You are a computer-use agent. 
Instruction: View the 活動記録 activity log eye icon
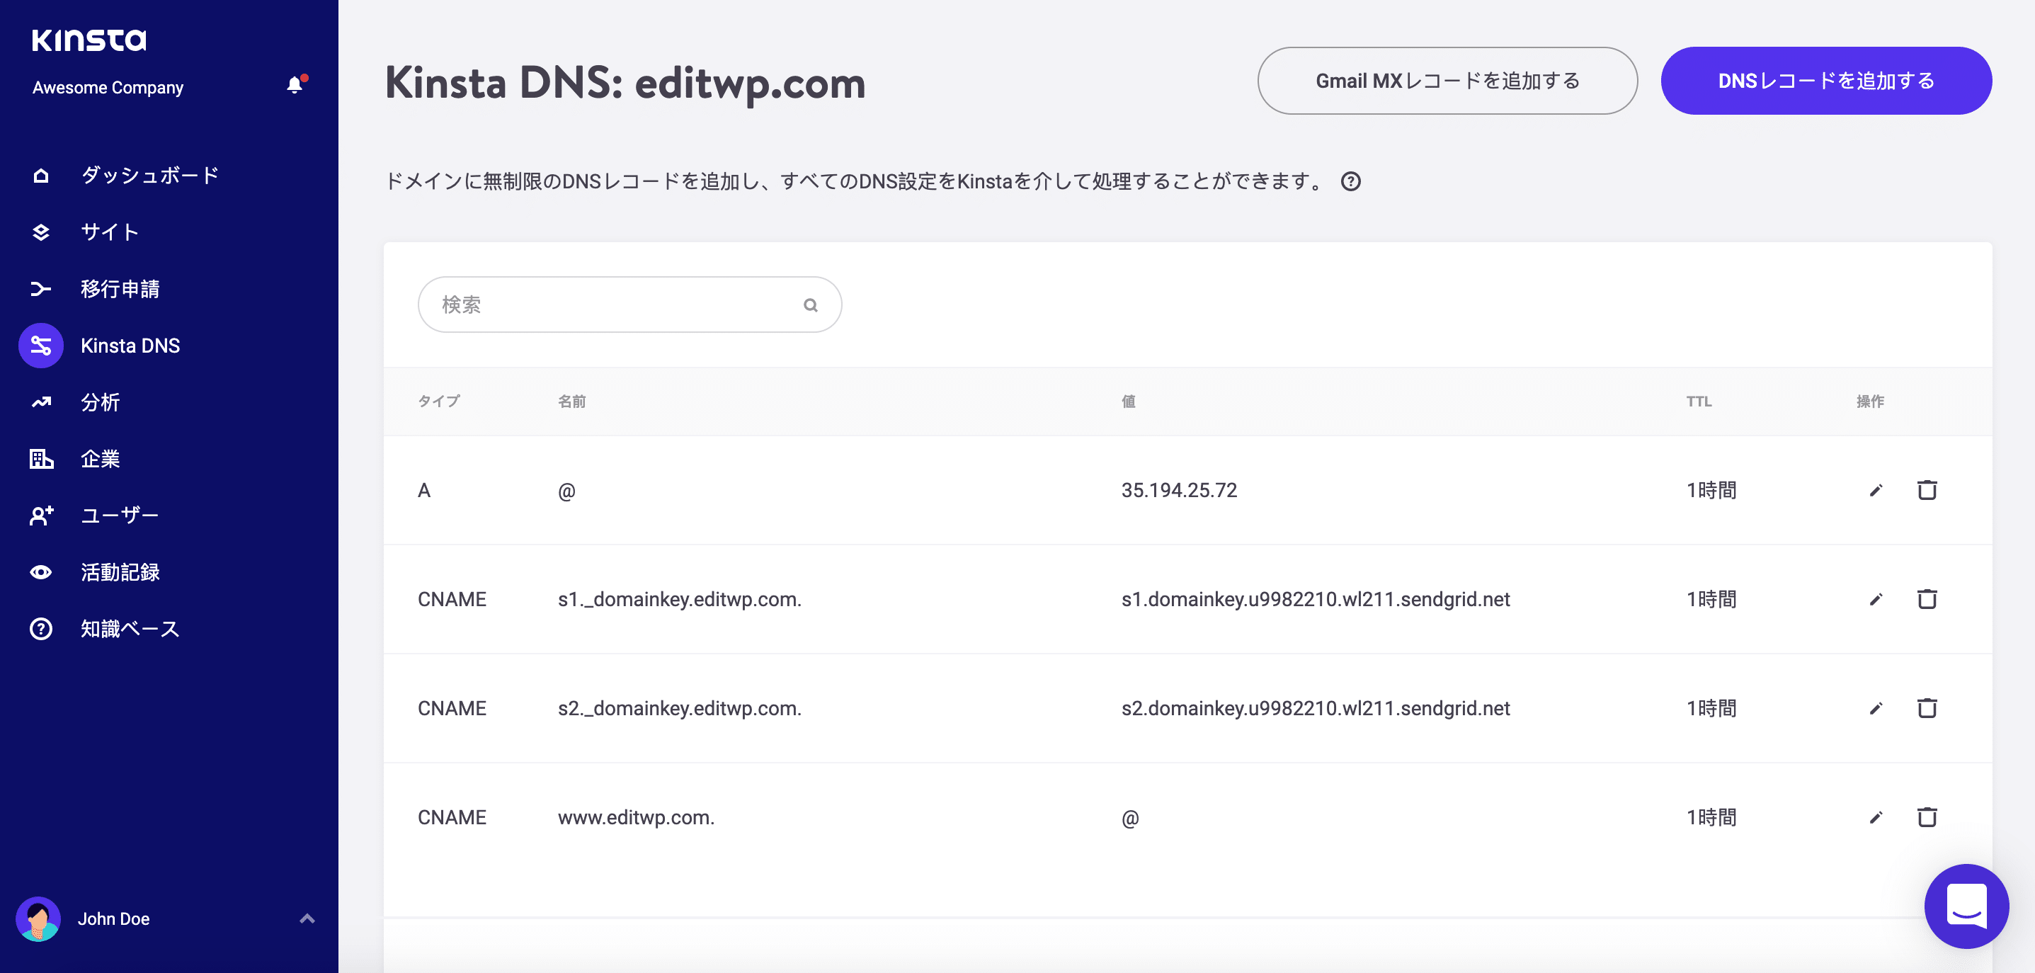(40, 571)
